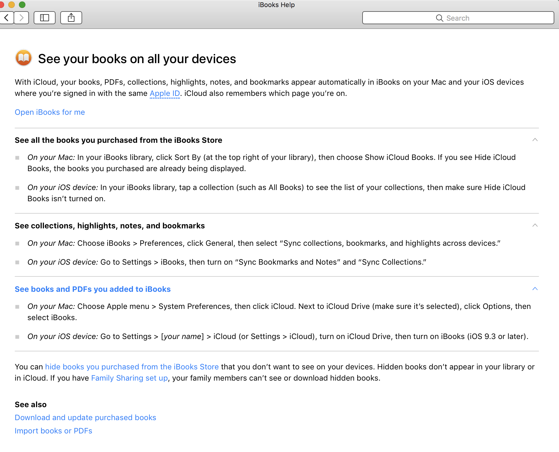Open the Share menu button
The height and width of the screenshot is (452, 559).
(71, 18)
